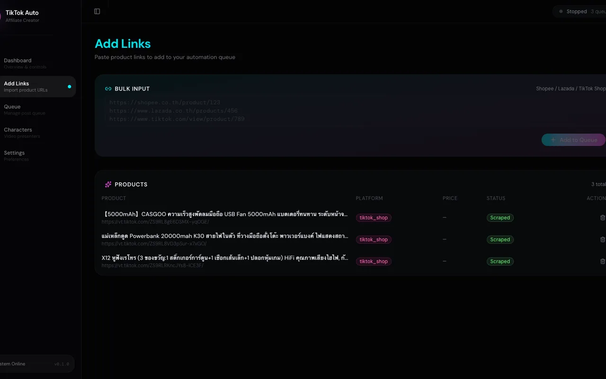Click the PRODUCT column header
606x379 pixels.
pos(114,198)
